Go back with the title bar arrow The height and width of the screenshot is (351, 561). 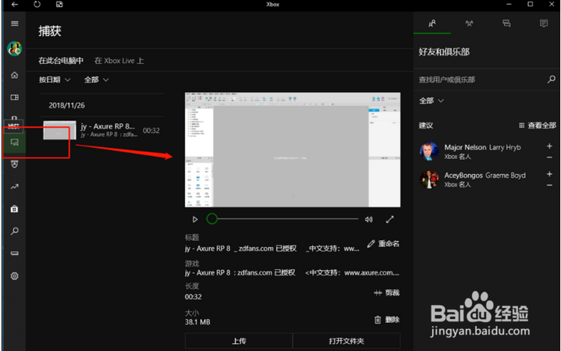[x=15, y=5]
